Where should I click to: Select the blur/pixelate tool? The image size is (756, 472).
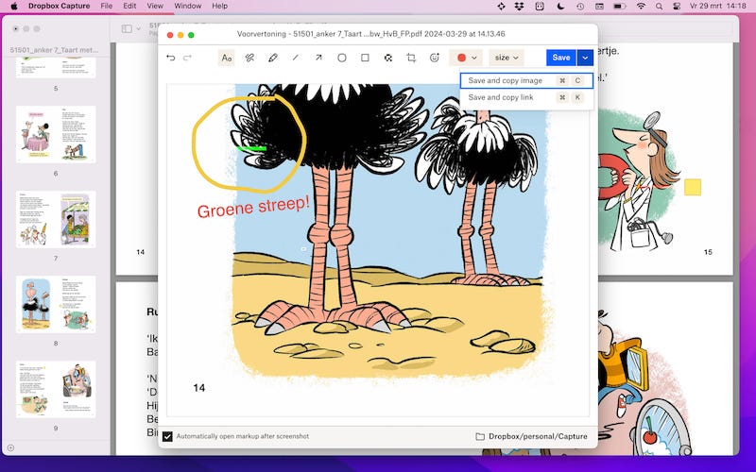388,58
